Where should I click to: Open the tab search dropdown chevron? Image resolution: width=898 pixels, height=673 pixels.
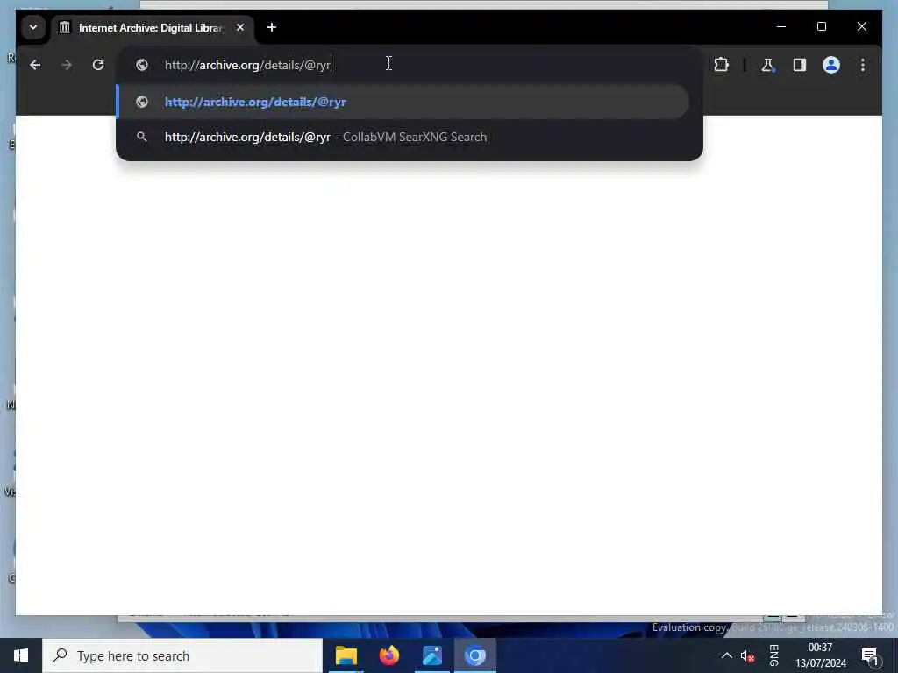(33, 27)
